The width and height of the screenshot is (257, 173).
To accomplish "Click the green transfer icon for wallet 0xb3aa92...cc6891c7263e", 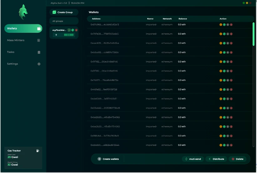I will [224, 52].
